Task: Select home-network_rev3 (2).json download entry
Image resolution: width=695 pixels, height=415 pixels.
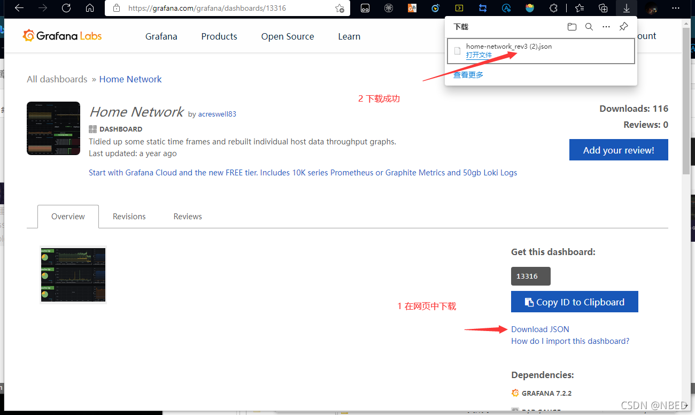Action: 541,51
